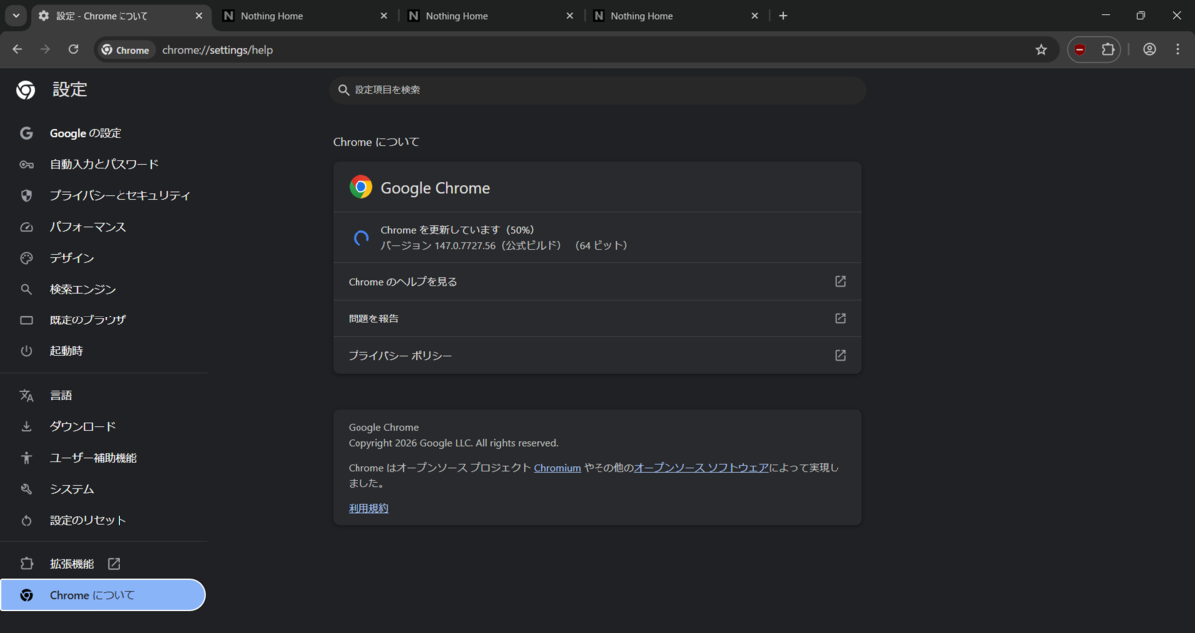Open external link icon for プライバシー ポリシー
This screenshot has height=633, width=1195.
click(x=840, y=355)
